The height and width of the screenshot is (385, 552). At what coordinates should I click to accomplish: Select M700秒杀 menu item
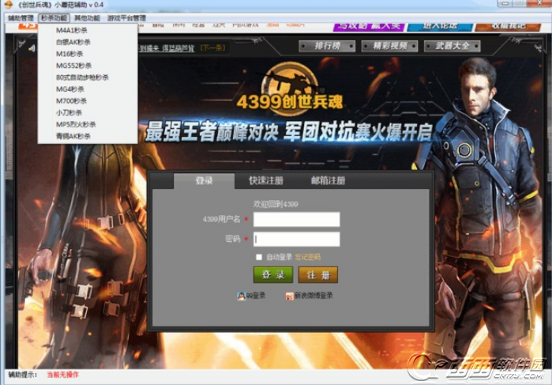point(71,101)
